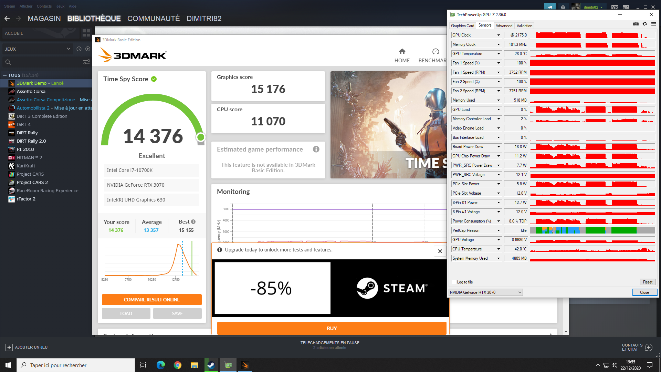
Task: Open the library advanced filters icon
Action: [86, 62]
